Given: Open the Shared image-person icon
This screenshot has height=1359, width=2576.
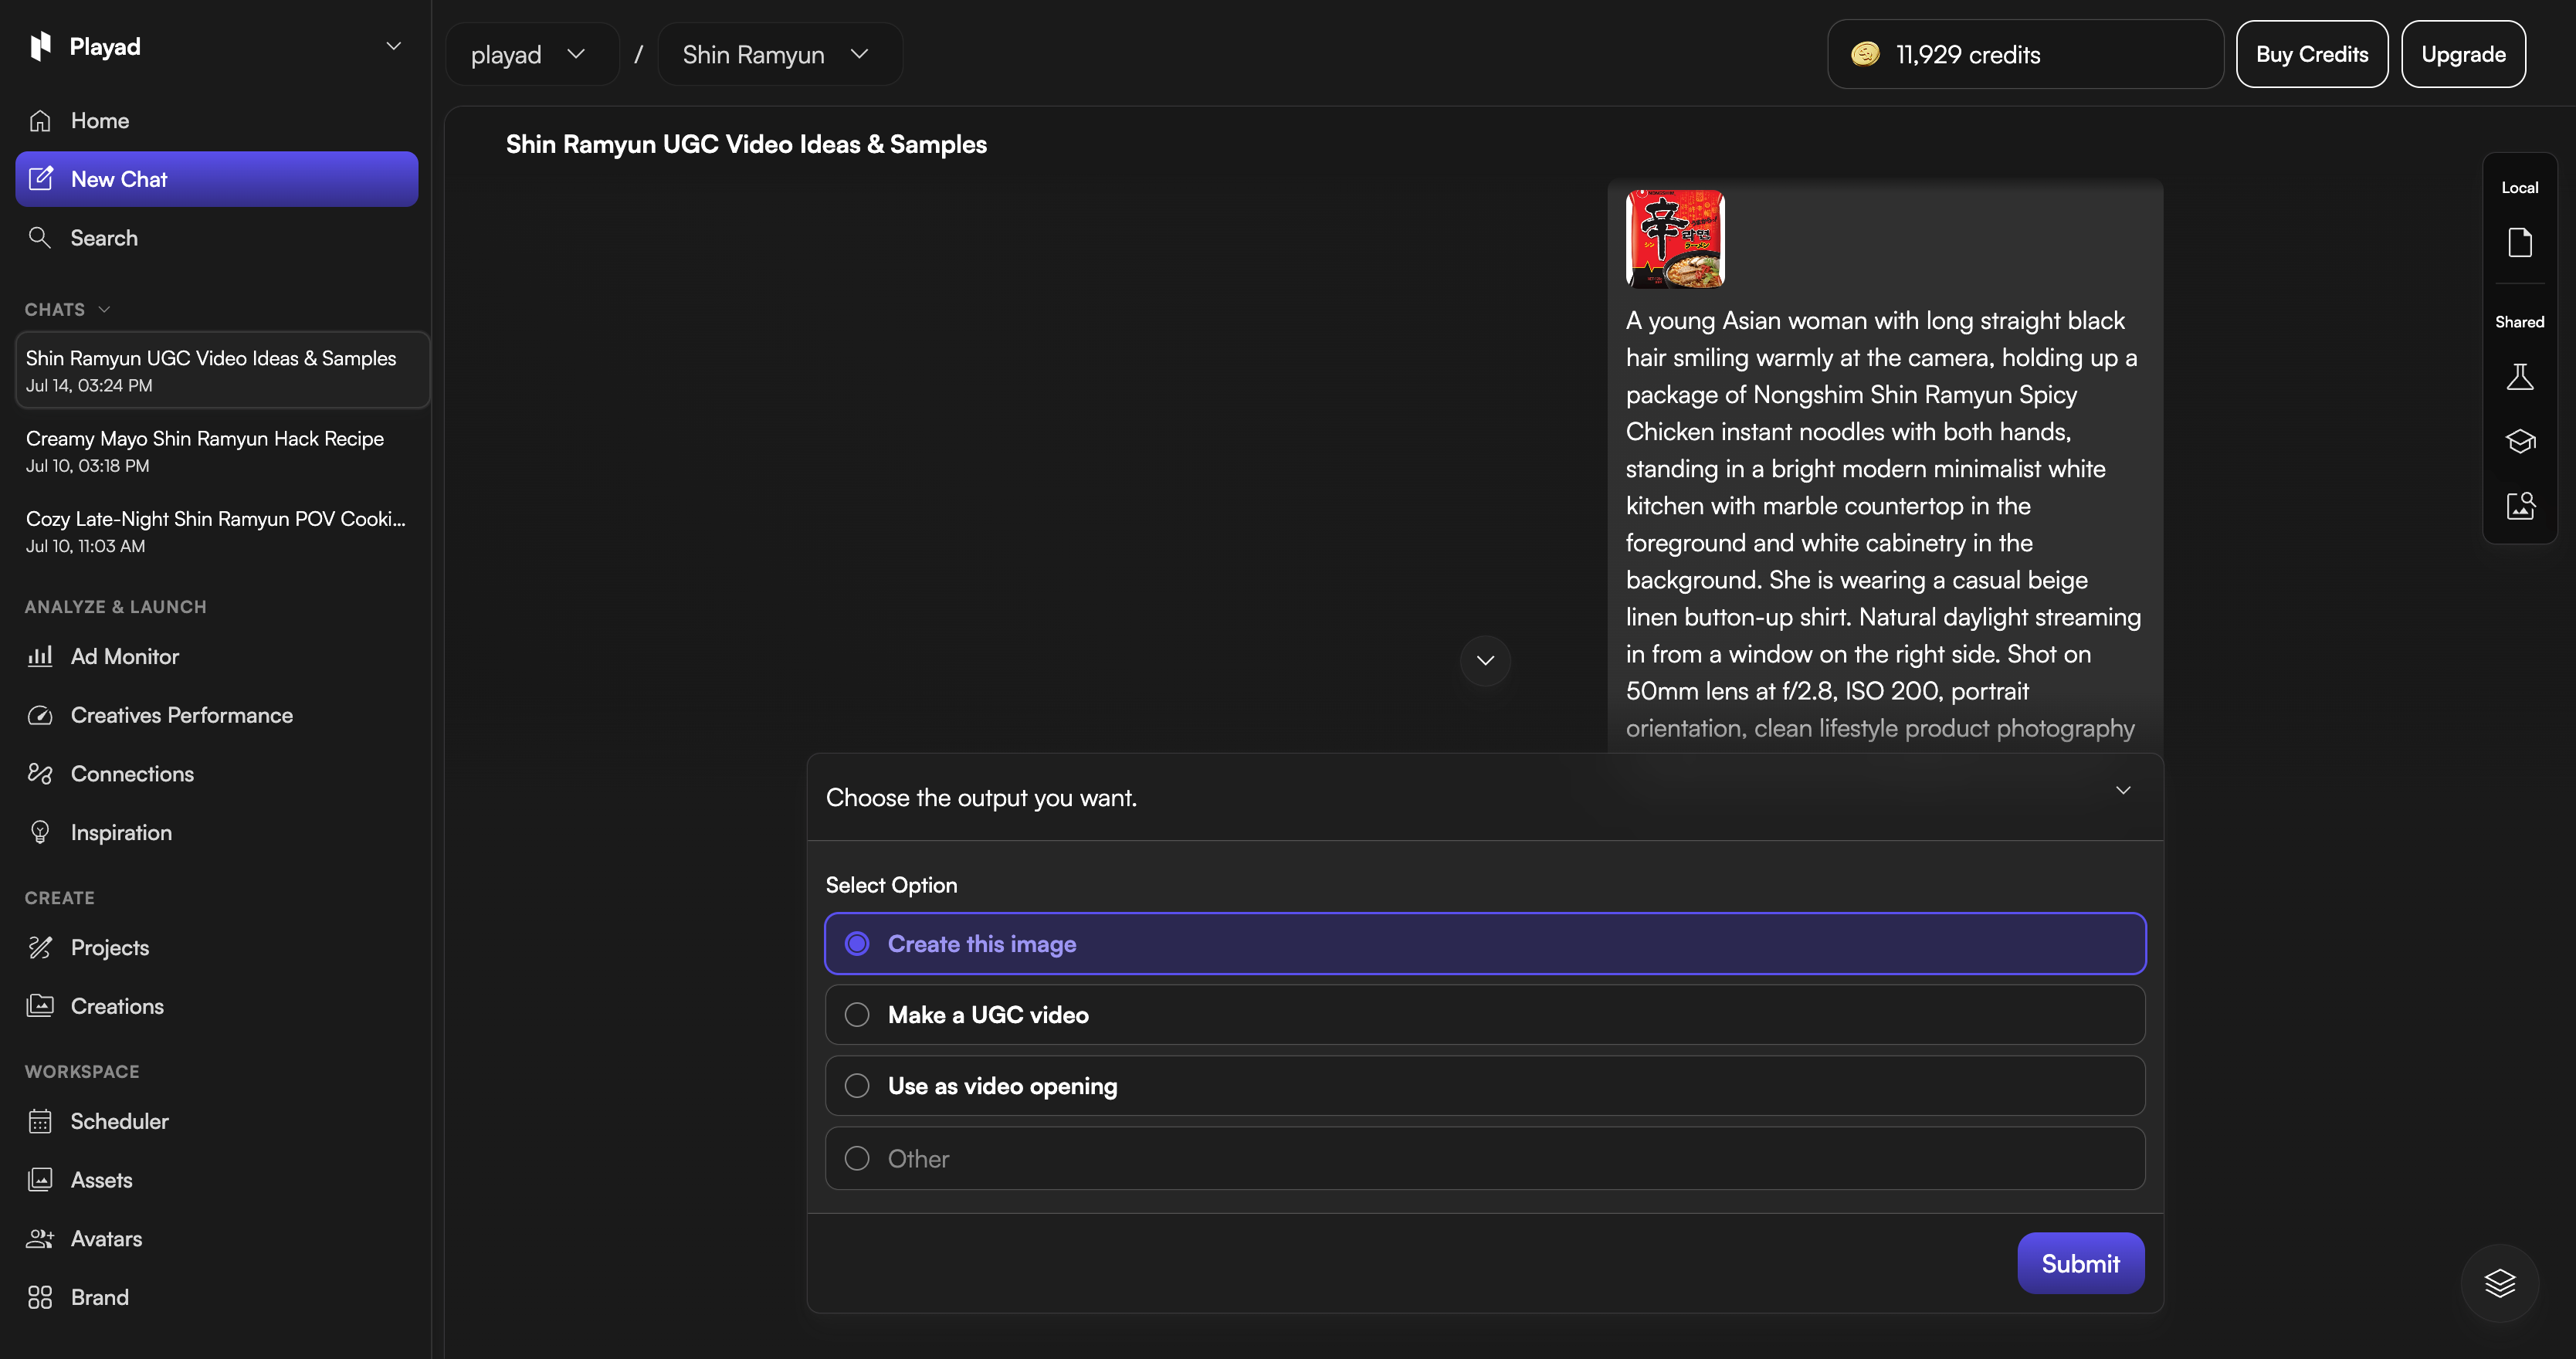Looking at the screenshot, I should tap(2520, 505).
